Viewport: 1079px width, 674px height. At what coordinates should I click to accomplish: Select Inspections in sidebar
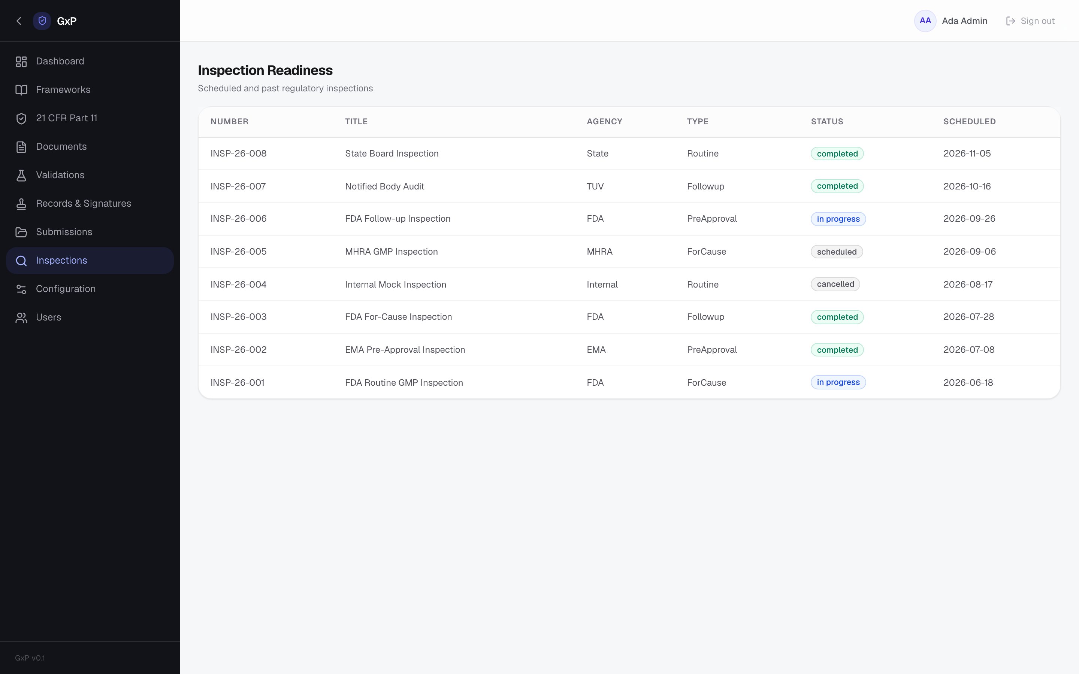click(x=90, y=261)
